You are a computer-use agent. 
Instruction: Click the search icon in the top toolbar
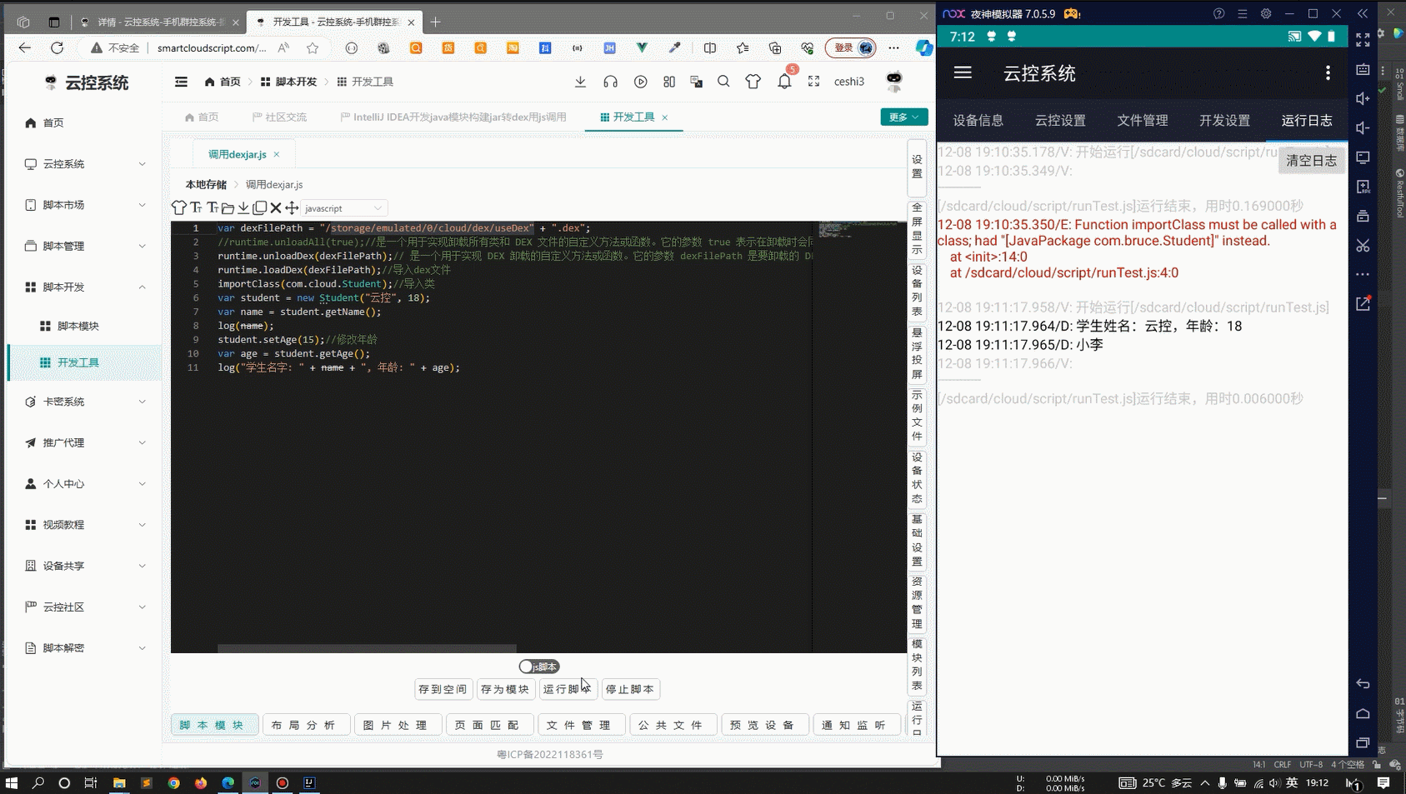[x=723, y=81]
